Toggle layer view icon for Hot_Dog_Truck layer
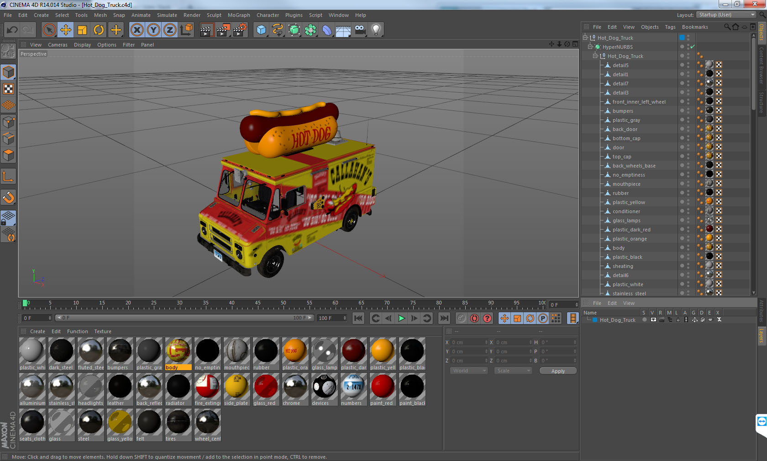Viewport: 767px width, 461px height. [653, 320]
